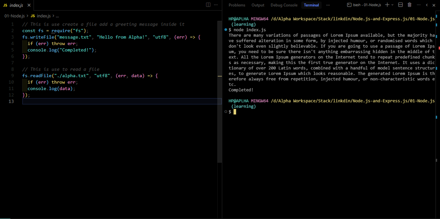Click the first (learning) branch label
This screenshot has height=219, width=440.
click(x=243, y=24)
